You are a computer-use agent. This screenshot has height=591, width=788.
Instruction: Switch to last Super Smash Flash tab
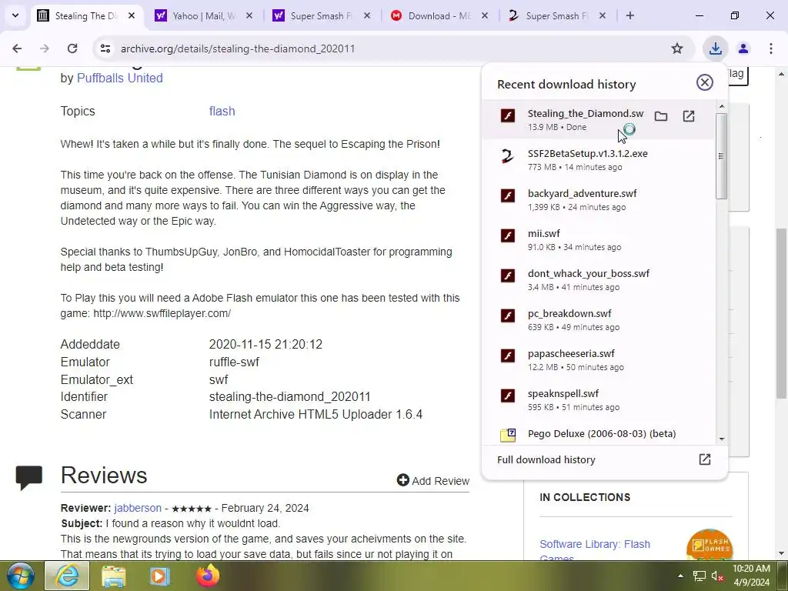pyautogui.click(x=557, y=16)
